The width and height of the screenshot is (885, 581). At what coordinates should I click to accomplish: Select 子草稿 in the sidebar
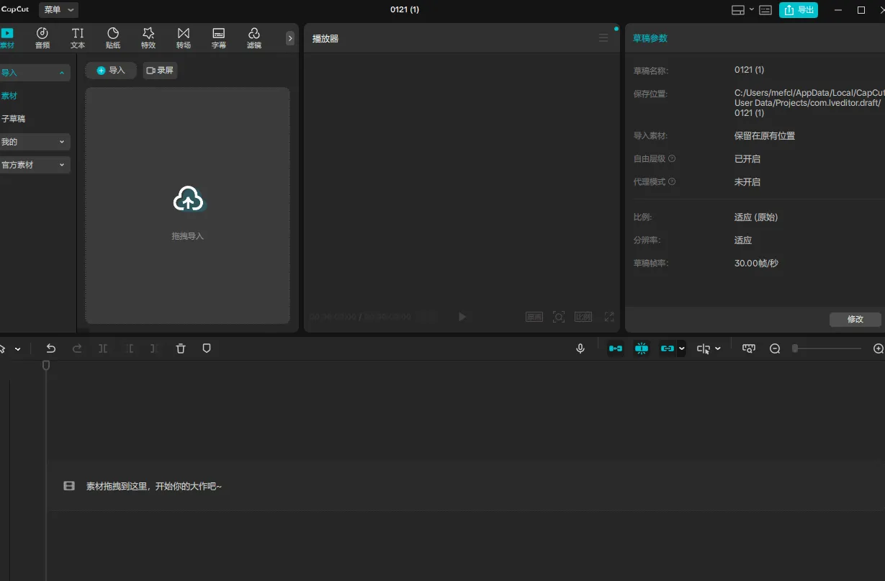click(x=13, y=119)
